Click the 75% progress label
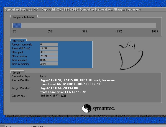166x127 pixels. point(119,31)
